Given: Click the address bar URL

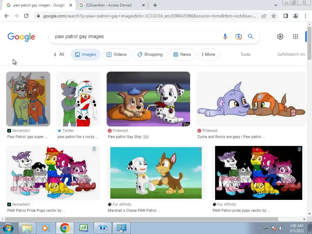Looking at the screenshot, I should [x=149, y=16].
